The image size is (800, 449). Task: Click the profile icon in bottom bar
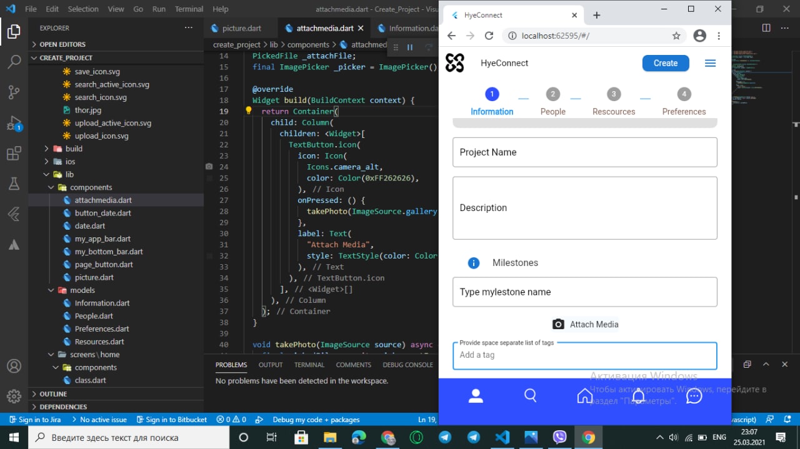[x=476, y=395]
